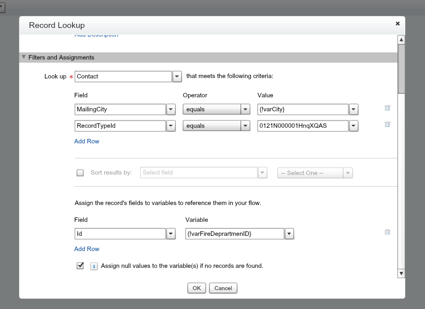Delete the RecordTypeId filter row
The width and height of the screenshot is (425, 309).
coord(387,124)
